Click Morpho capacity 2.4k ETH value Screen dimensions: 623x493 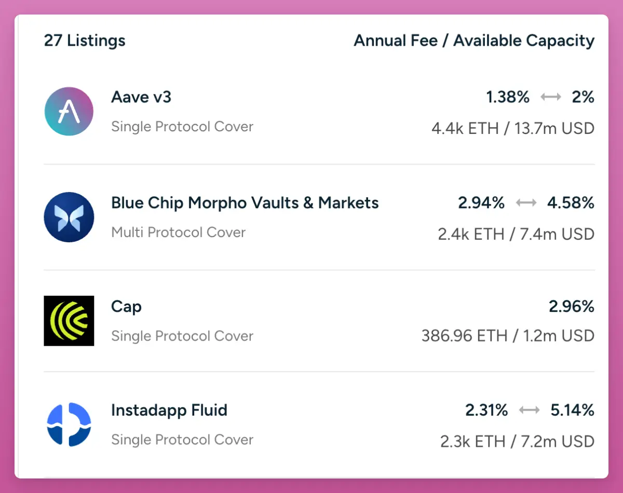click(471, 234)
